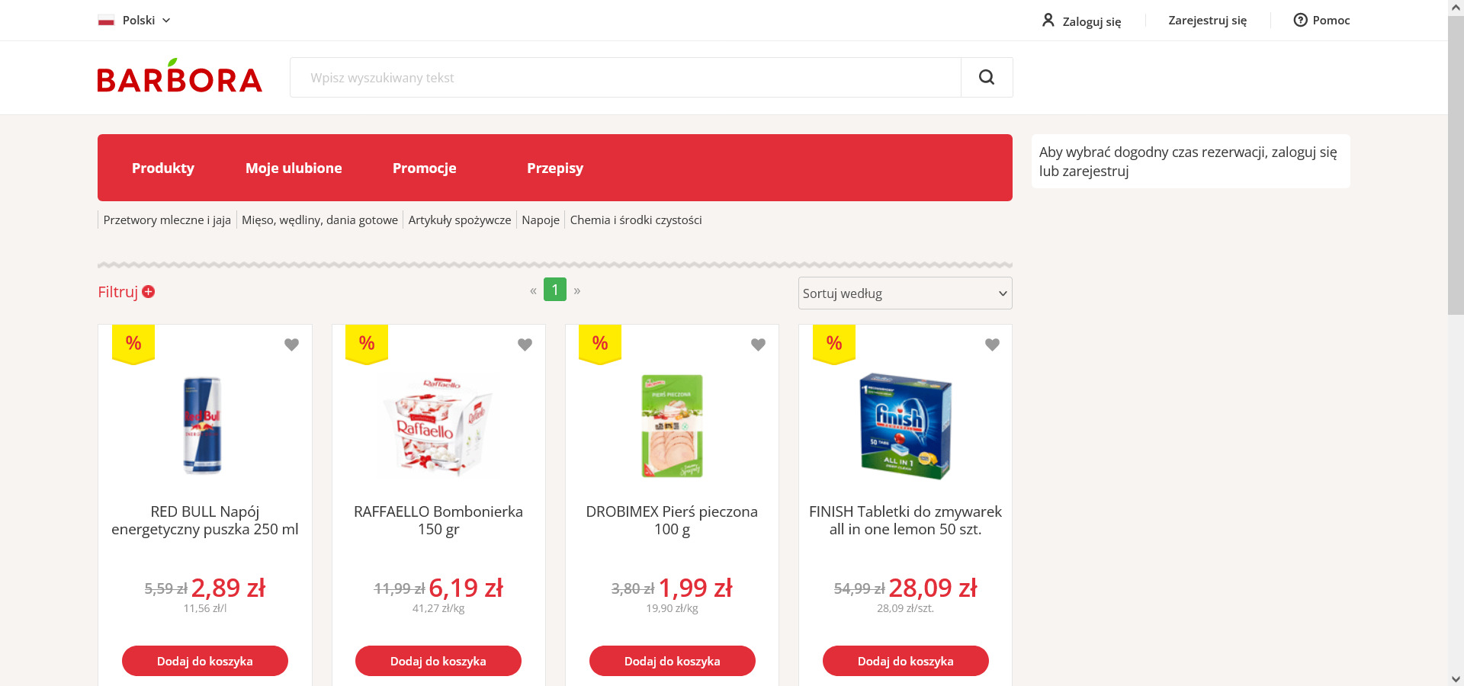Click the Barbora logo
Screen dimensions: 1464x686
[180, 77]
